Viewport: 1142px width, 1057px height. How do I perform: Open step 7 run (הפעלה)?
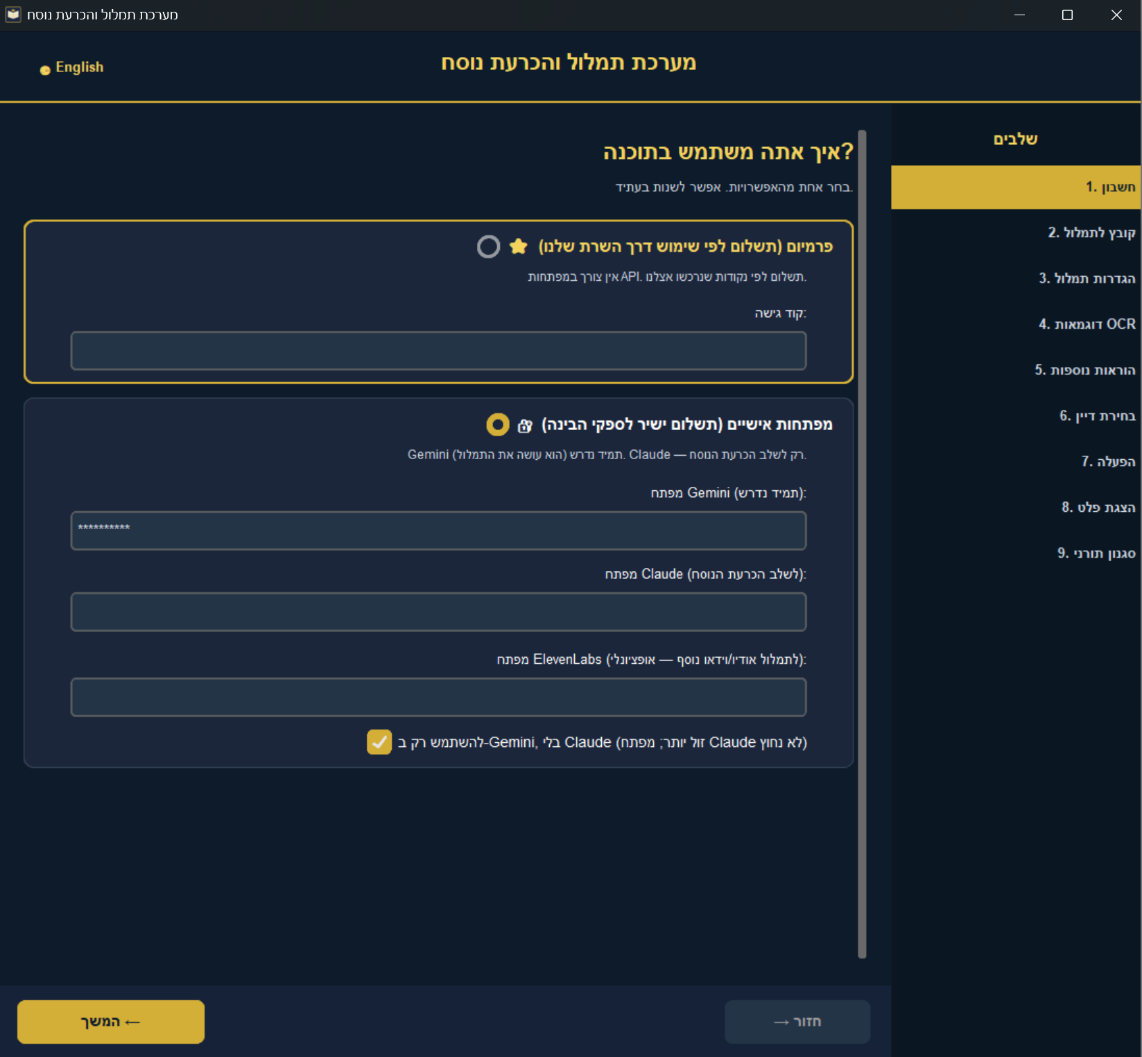click(1108, 461)
